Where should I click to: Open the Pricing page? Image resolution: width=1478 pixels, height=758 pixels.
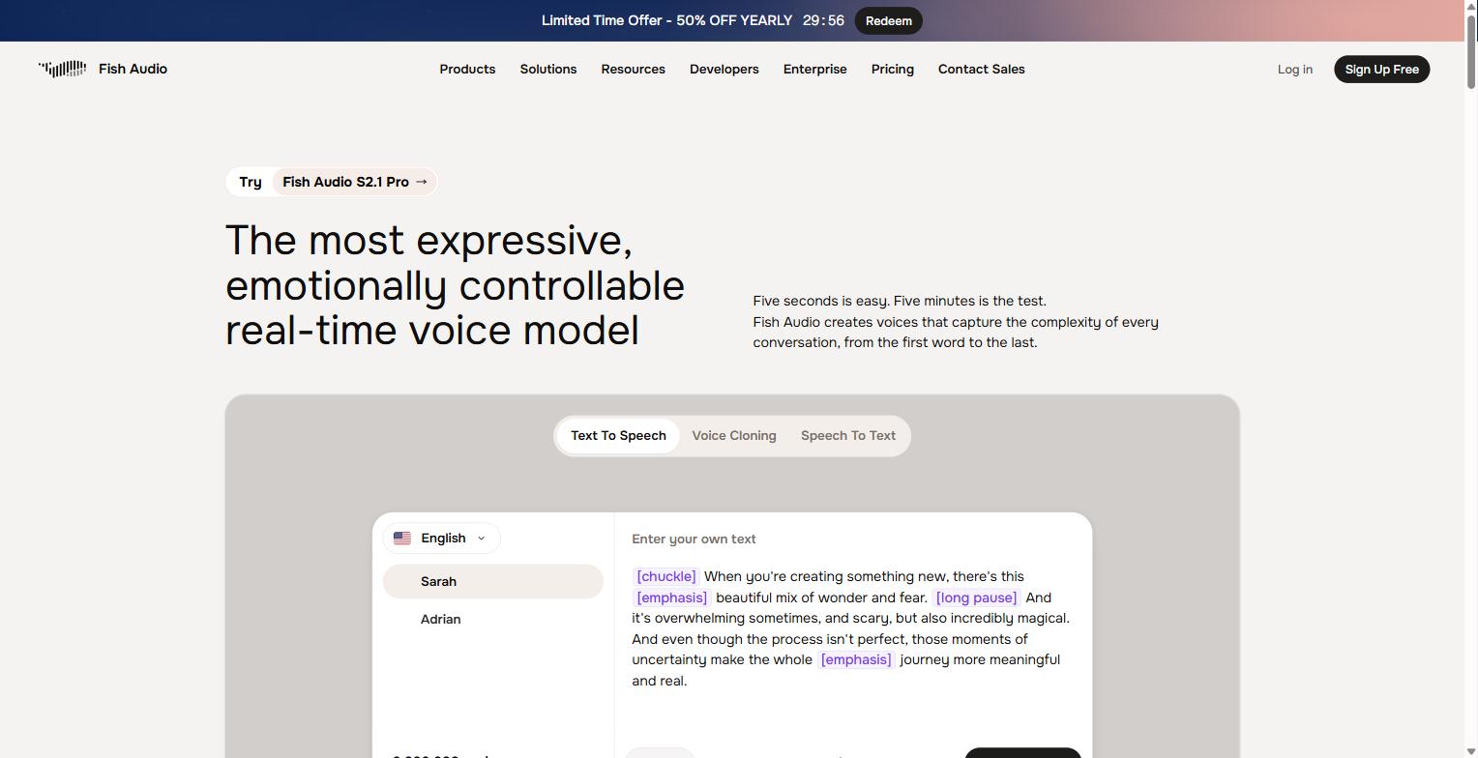(x=892, y=69)
